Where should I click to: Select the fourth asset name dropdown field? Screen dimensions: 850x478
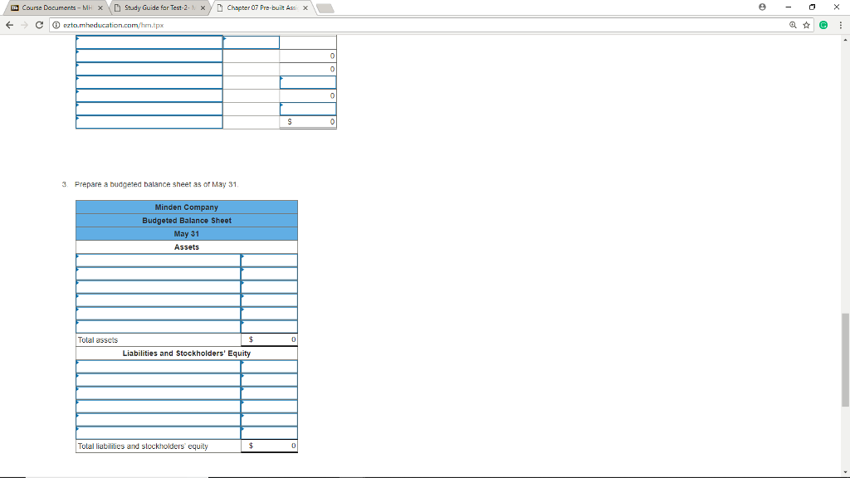click(159, 300)
